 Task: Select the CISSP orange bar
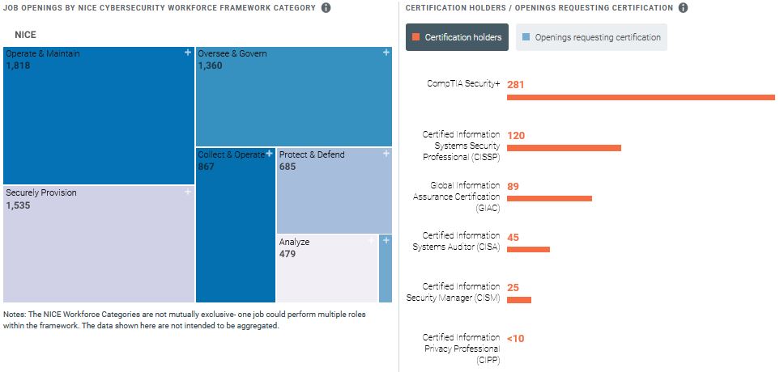click(564, 148)
